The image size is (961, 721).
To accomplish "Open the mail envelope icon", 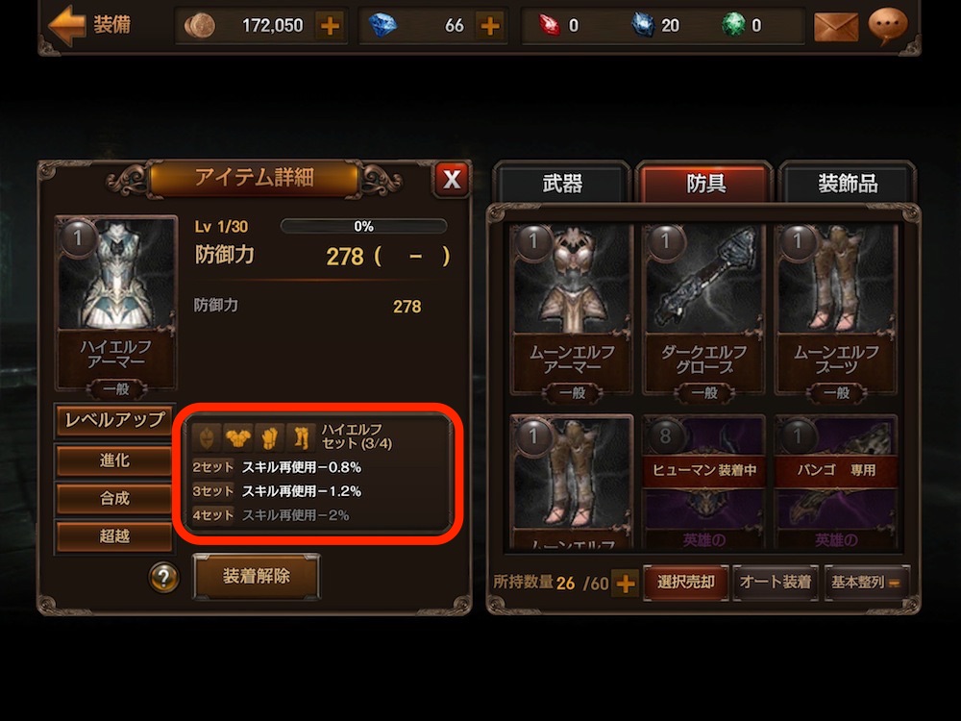I will (x=836, y=27).
